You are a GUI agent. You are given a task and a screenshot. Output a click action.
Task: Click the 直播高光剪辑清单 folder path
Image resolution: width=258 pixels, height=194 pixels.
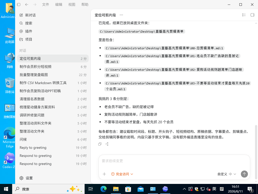(142, 32)
